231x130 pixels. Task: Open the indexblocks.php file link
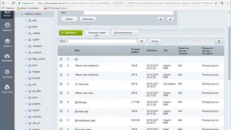click(x=87, y=121)
